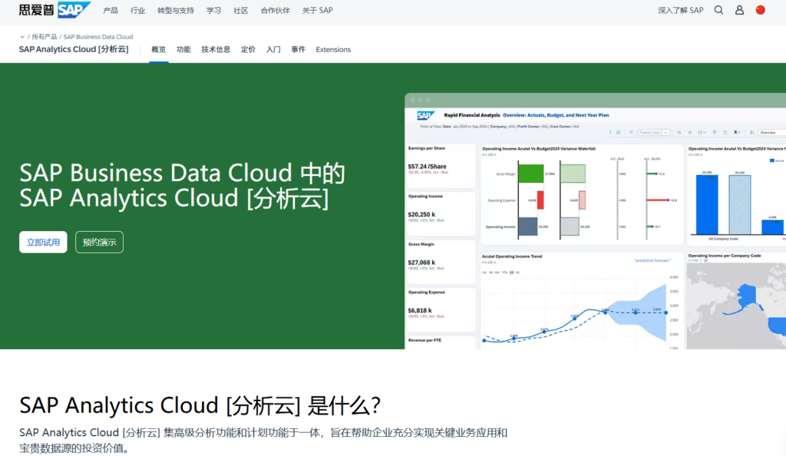Open the 学习 menu item
This screenshot has width=786, height=456.
pos(213,11)
